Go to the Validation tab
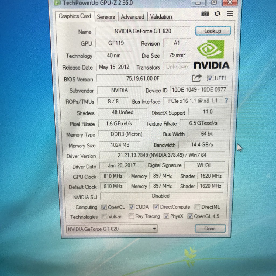 click(161, 17)
